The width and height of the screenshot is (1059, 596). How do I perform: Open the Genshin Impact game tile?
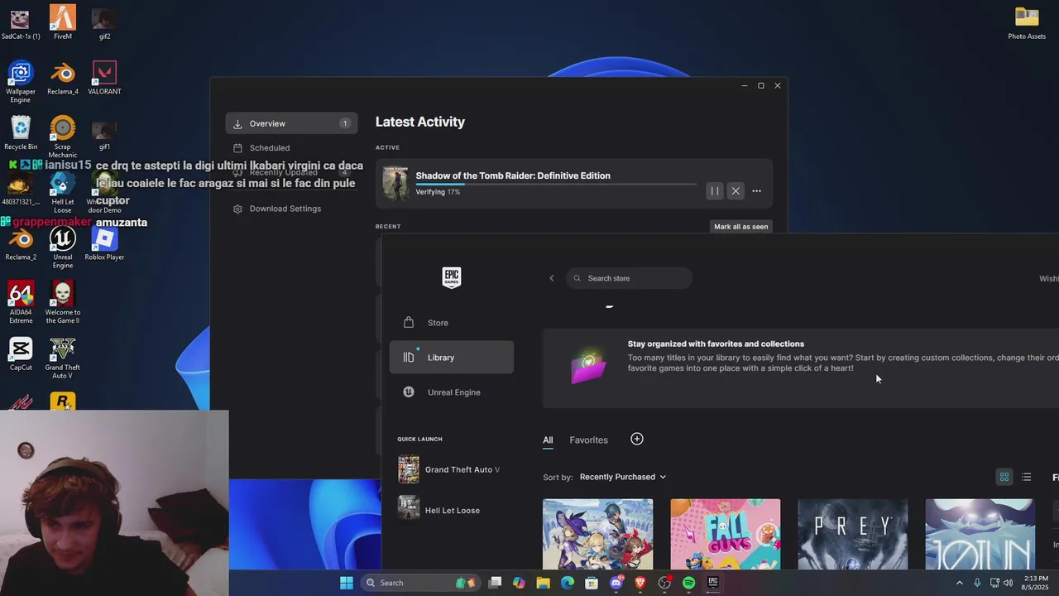[597, 534]
